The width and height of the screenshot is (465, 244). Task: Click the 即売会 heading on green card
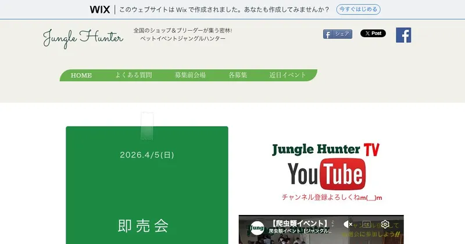coord(143,226)
